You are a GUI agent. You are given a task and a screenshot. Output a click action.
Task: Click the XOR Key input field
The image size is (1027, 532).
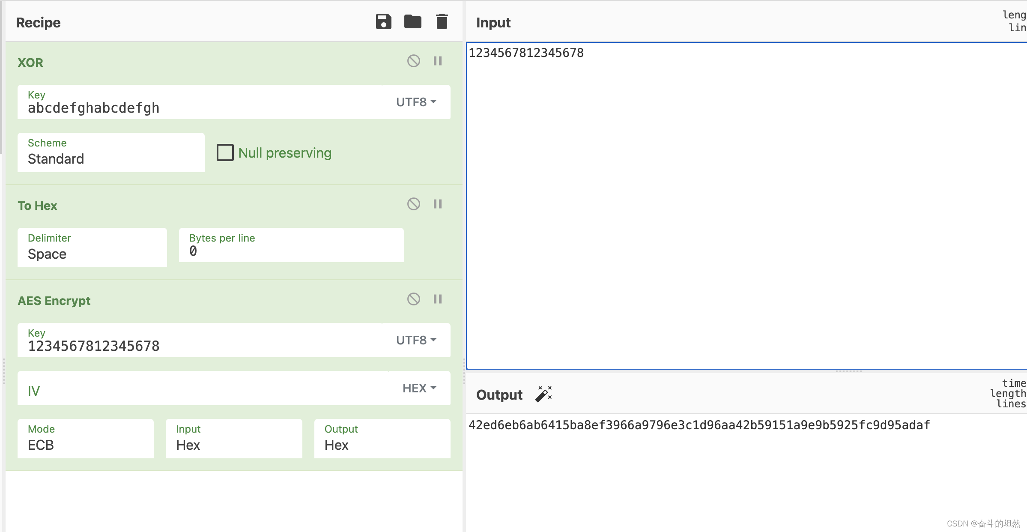coord(199,107)
